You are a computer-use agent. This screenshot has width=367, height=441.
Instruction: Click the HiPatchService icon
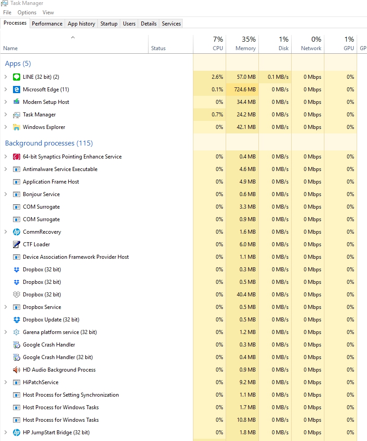pos(17,382)
